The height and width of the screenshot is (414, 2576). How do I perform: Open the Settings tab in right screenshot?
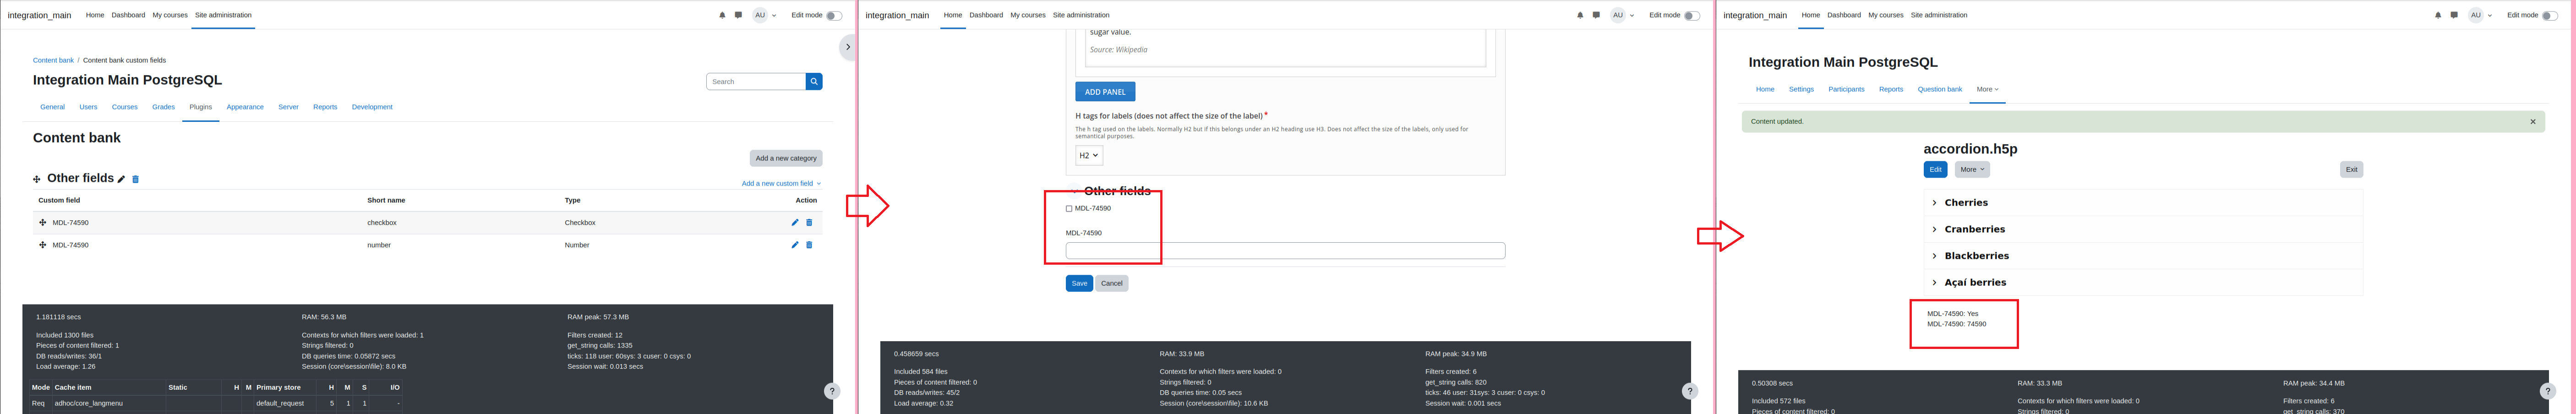pos(1801,89)
